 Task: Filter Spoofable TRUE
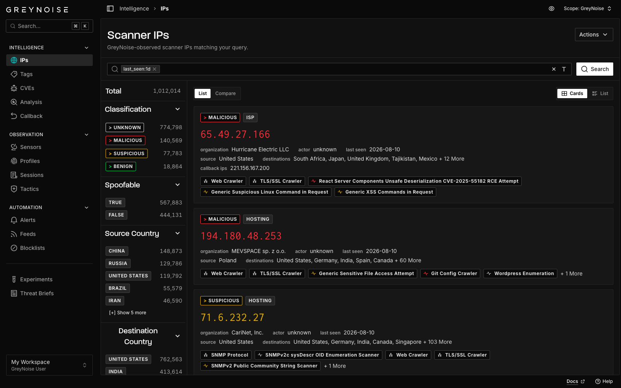[115, 203]
